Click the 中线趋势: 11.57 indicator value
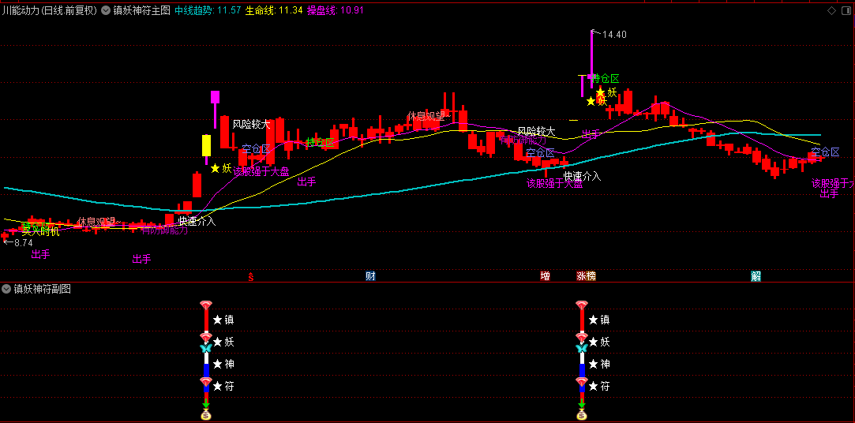This screenshot has height=423, width=855. 208,10
